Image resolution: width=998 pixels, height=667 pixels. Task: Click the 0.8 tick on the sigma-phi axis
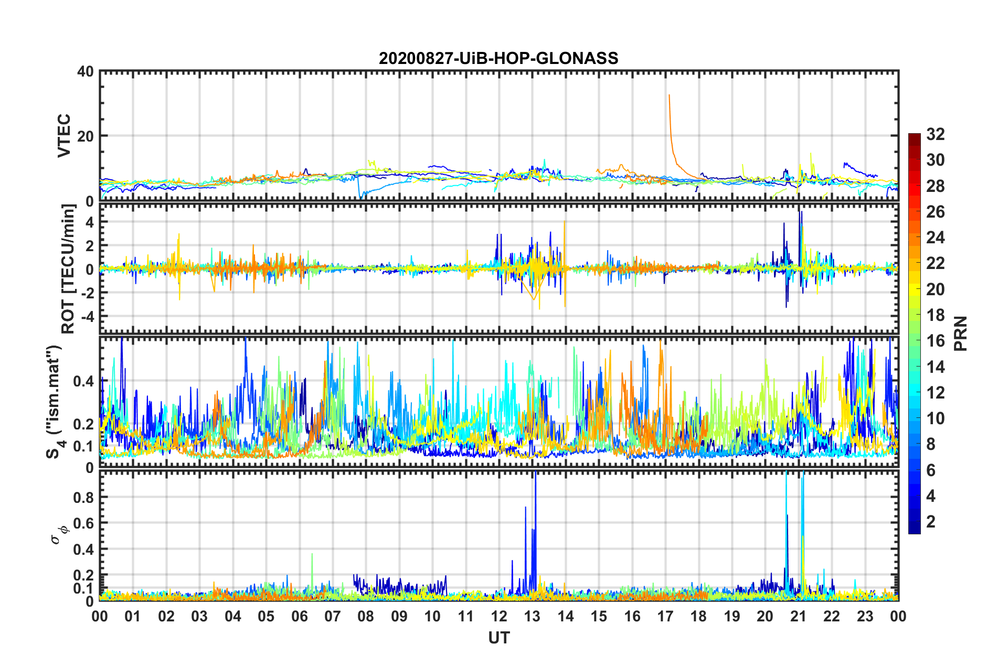point(83,497)
